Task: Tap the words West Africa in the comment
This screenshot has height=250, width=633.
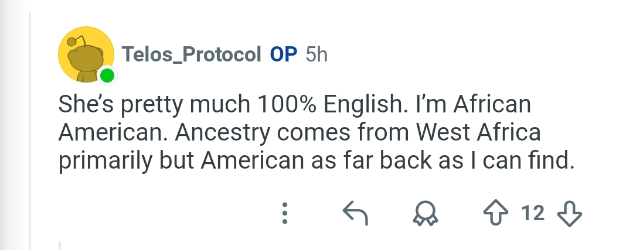Action: pos(478,132)
